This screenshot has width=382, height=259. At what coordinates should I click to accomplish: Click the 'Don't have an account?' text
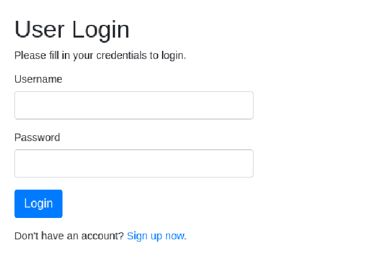point(69,236)
